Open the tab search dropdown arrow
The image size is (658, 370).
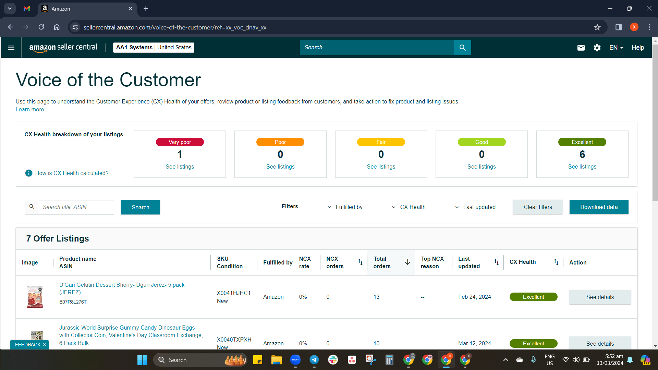10,9
